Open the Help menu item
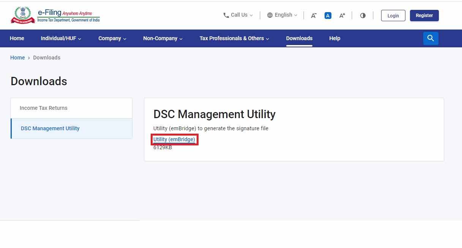This screenshot has width=462, height=248. pos(334,38)
